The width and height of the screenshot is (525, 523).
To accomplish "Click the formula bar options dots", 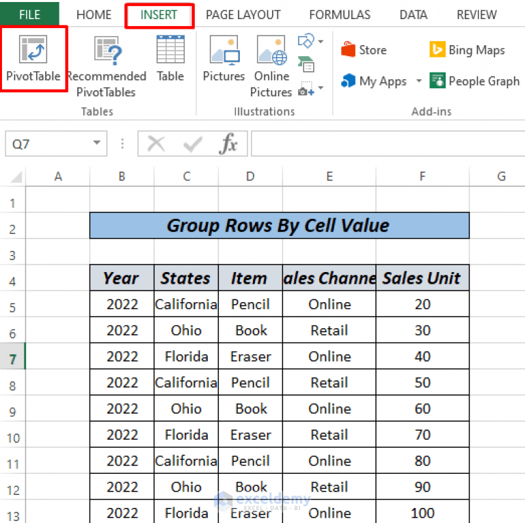I will click(122, 144).
